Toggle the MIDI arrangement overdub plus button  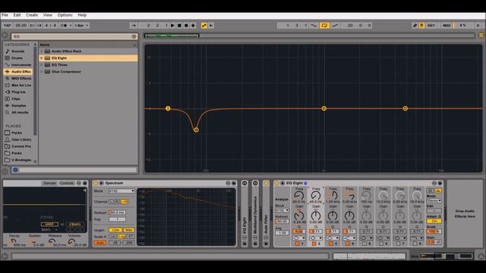193,25
